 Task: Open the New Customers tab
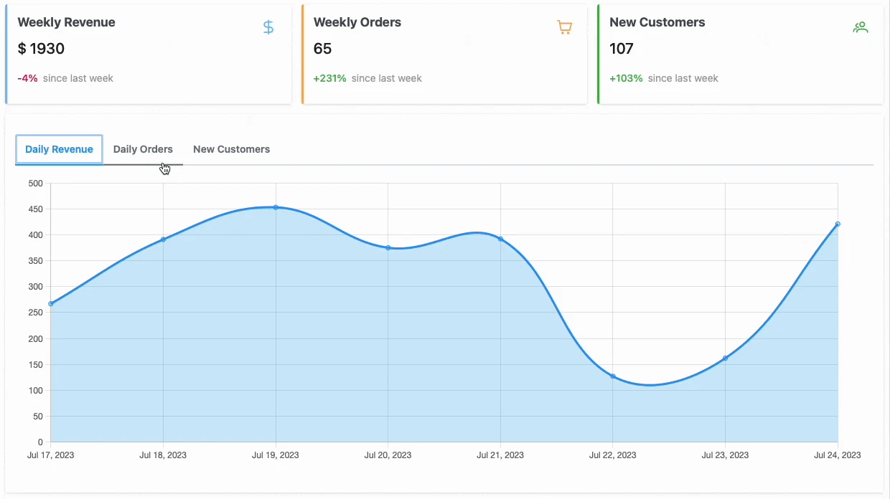(231, 149)
